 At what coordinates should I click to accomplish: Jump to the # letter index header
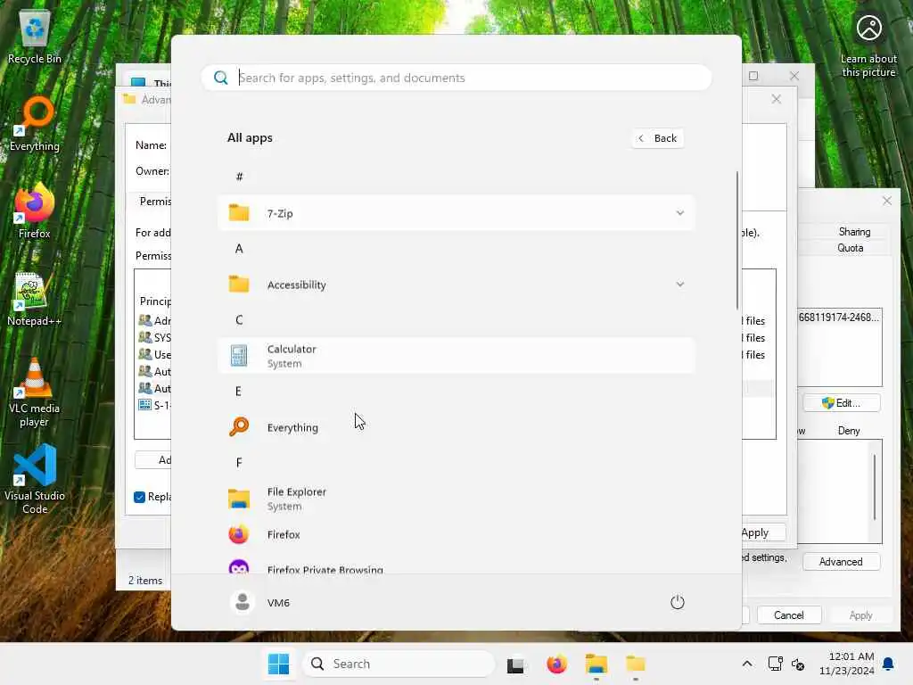[239, 177]
